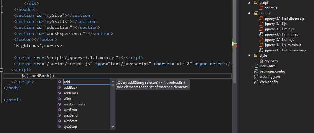Click the jQuery add method tooltip description
Viewport: 314px width, 133px height.
[153, 87]
